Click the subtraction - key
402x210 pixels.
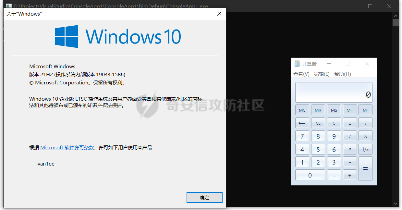350,162
